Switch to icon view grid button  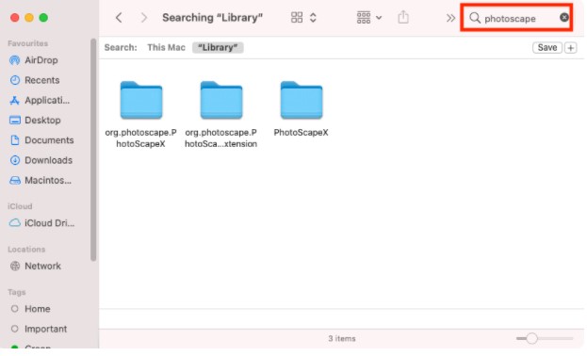(297, 18)
